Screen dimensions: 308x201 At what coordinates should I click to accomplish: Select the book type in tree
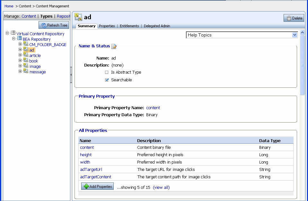point(34,61)
